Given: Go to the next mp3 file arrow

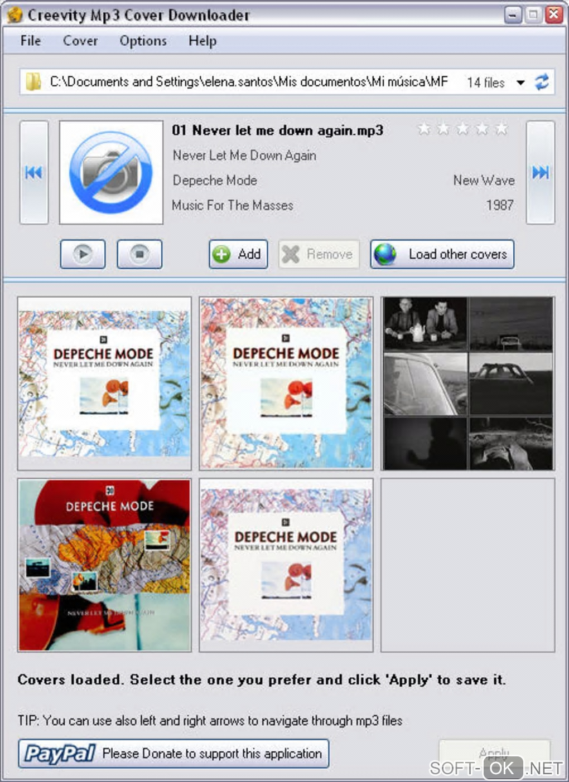Looking at the screenshot, I should [540, 173].
